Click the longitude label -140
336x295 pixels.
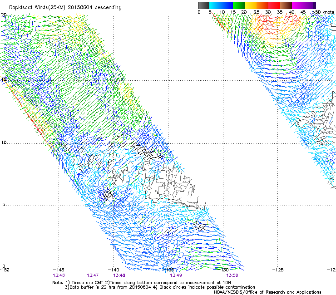tap(114, 270)
